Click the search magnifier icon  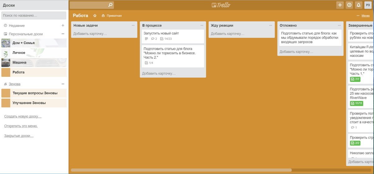(x=110, y=5)
